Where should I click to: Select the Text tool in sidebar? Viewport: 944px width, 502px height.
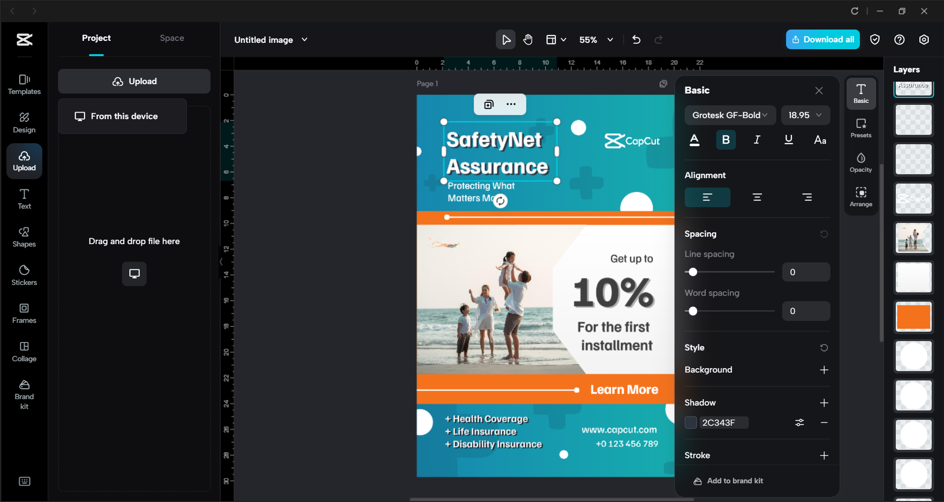coord(24,198)
